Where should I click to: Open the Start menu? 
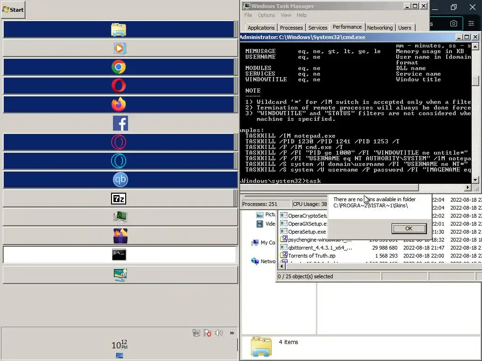(x=13, y=9)
